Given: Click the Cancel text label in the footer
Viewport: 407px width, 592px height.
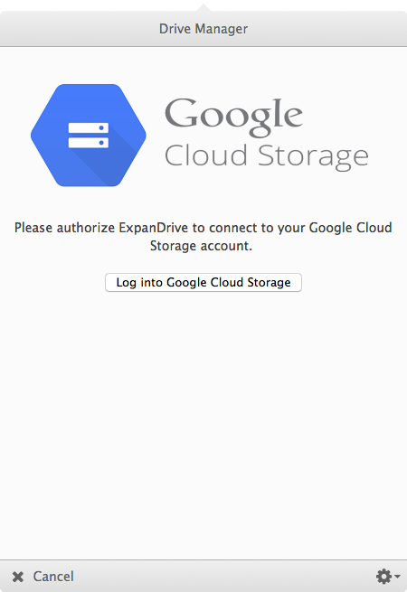Looking at the screenshot, I should tap(53, 577).
